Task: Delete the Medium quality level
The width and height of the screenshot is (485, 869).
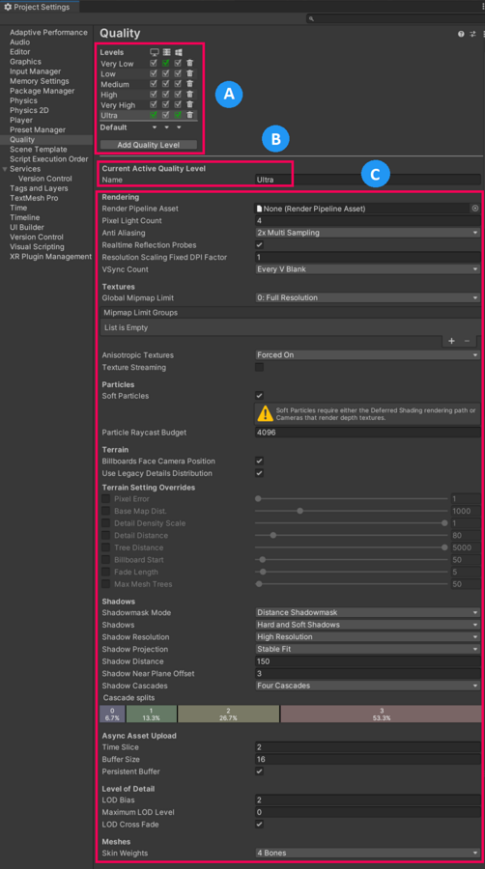Action: 189,84
